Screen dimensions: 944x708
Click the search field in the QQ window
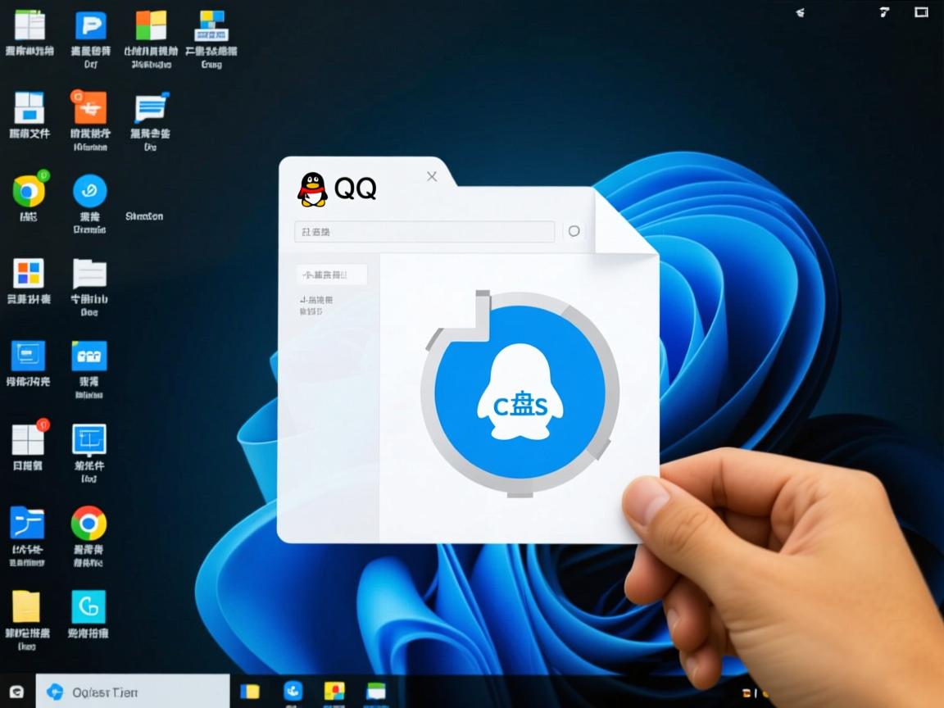[424, 232]
